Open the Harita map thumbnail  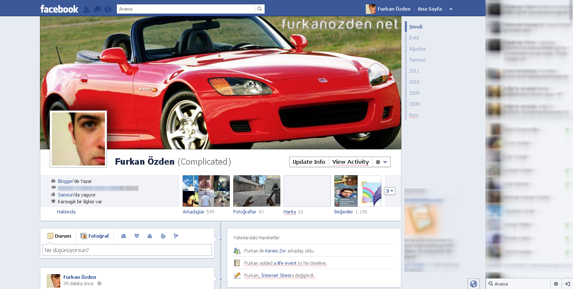click(307, 191)
